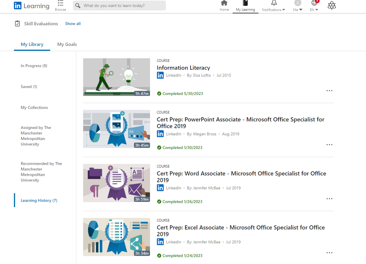Click "By: Jennifer McBee" under Word Associate
Screen dimensions: 366x264
203,188
